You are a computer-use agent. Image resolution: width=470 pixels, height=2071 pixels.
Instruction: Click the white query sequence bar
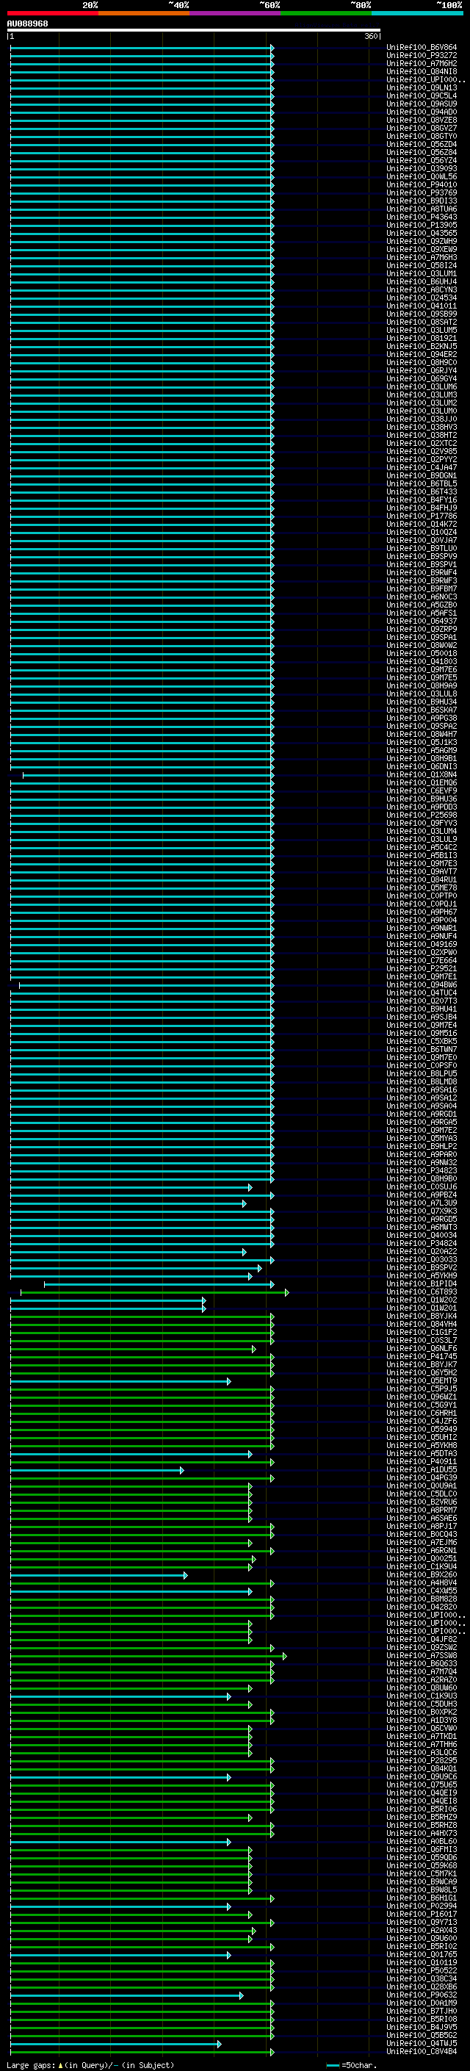pos(194,29)
